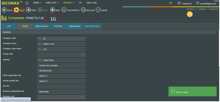This screenshot has width=220, height=102.
Task: Click the Hotel Co Ltd page title
Action: point(35,18)
